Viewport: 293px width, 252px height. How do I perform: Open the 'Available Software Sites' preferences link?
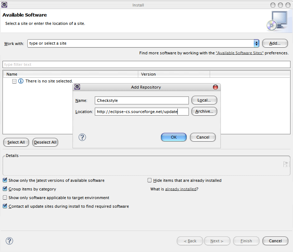239,53
